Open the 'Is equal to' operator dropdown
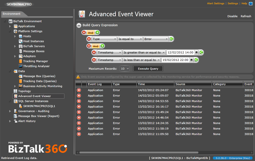Viewport: 255px width, 161px height. click(x=130, y=39)
